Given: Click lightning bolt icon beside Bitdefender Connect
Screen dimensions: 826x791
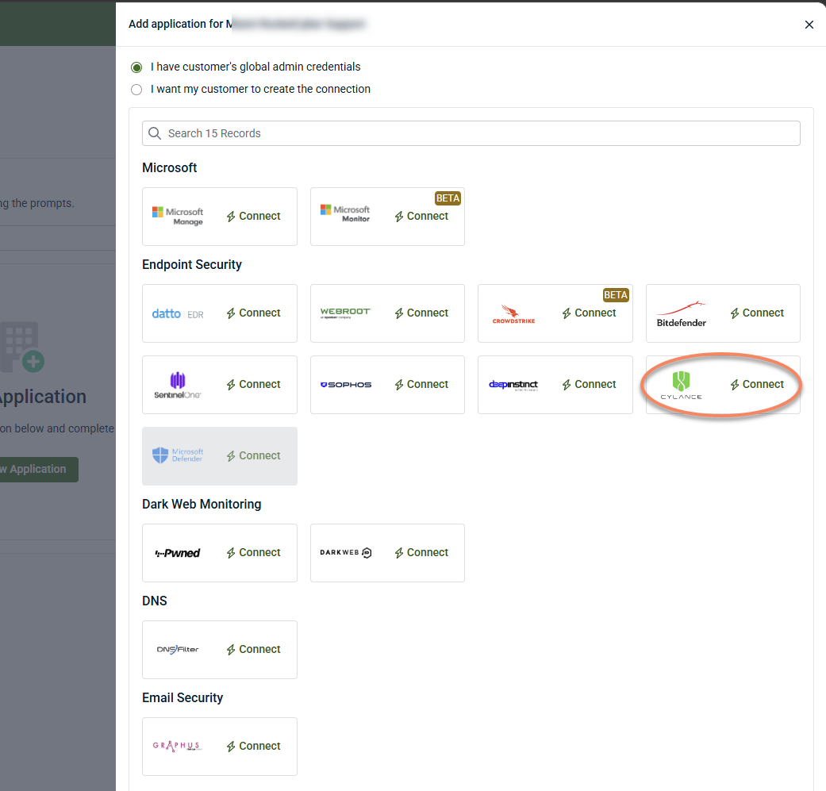Looking at the screenshot, I should coord(734,314).
